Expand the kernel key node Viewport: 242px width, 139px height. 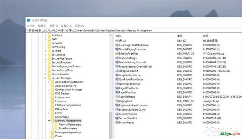(x=48, y=113)
